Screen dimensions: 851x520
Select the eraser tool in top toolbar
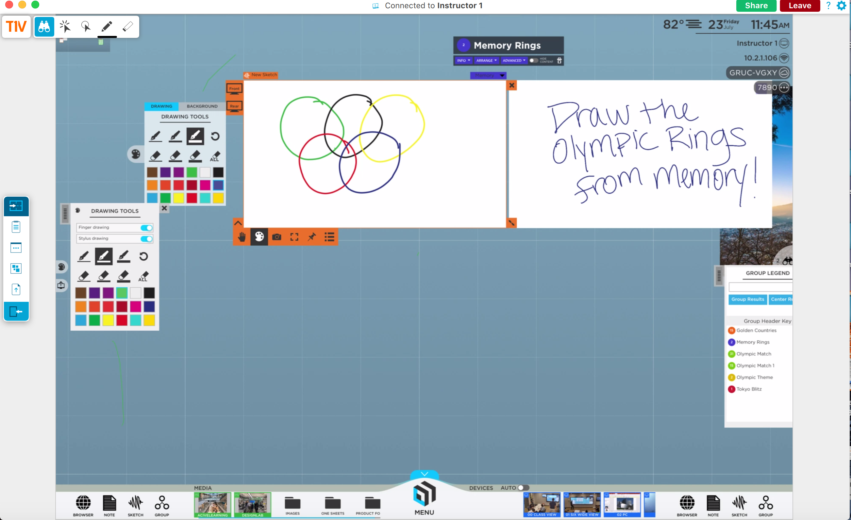pyautogui.click(x=128, y=26)
